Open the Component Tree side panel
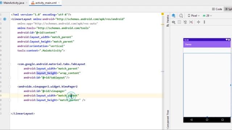Viewport: 232px width, 130px height. tap(168, 120)
